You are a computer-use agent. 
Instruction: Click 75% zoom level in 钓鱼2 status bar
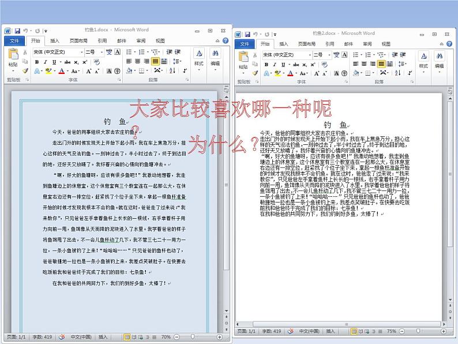[x=392, y=331]
